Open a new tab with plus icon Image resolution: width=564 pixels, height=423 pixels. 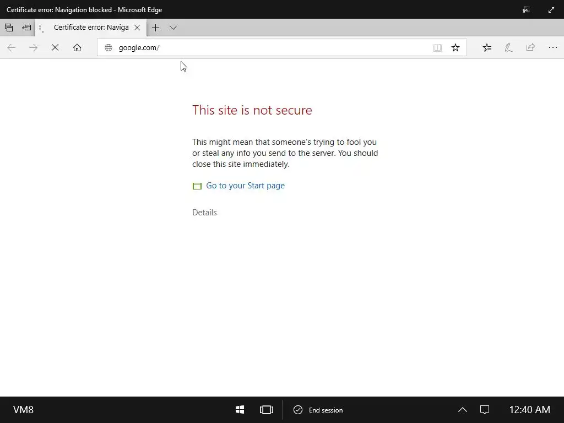click(x=155, y=28)
